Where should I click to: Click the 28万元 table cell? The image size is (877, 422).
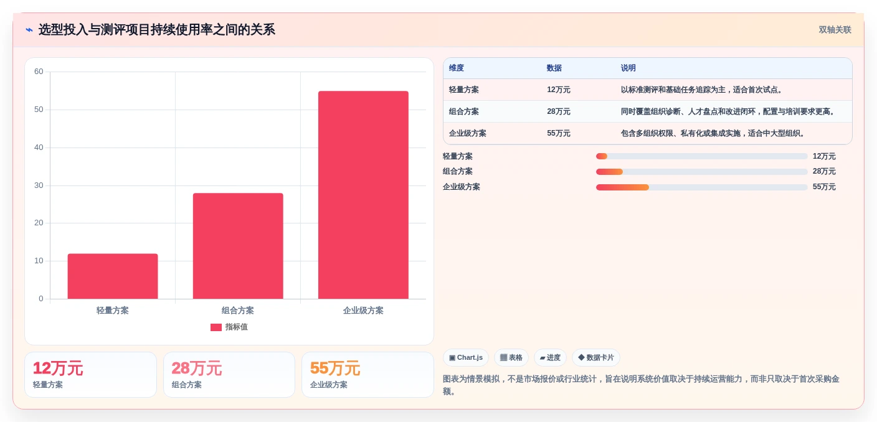click(559, 111)
